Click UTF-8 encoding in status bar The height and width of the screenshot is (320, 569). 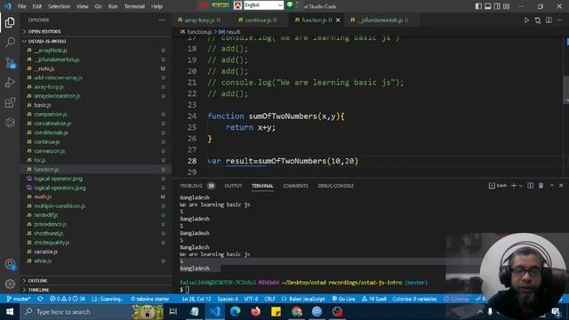251,299
